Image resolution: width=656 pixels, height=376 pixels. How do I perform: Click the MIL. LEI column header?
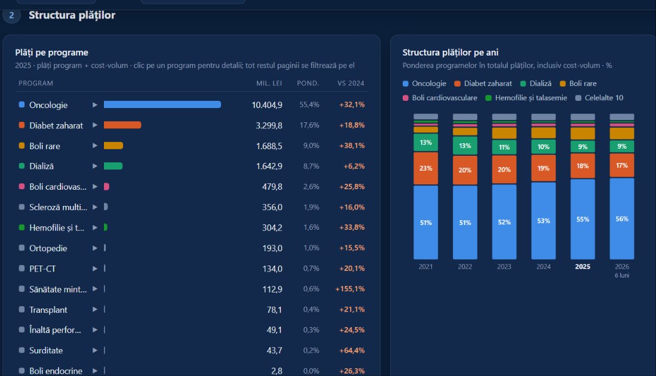tap(269, 83)
